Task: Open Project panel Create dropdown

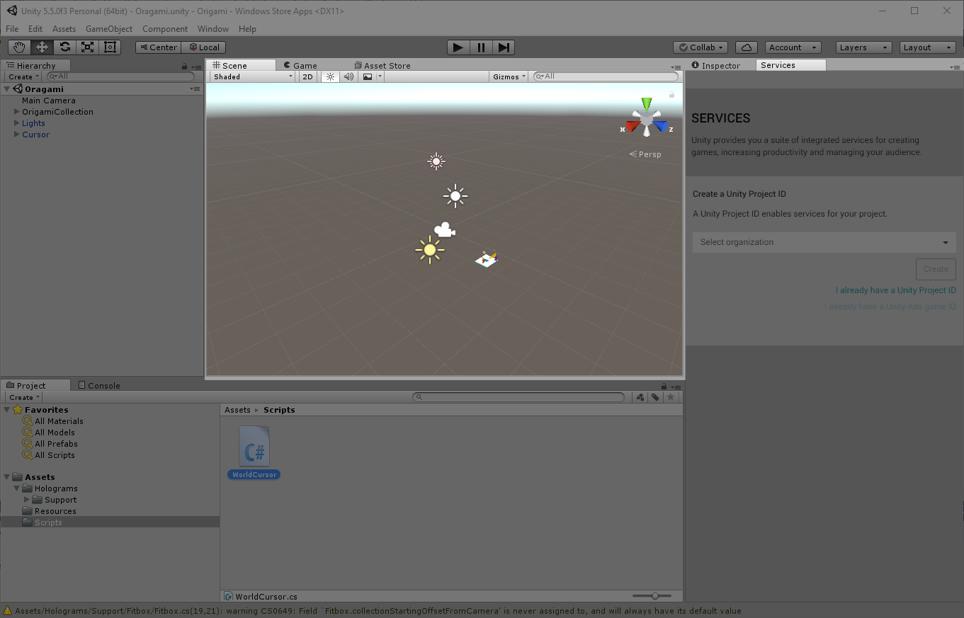Action: [x=24, y=397]
